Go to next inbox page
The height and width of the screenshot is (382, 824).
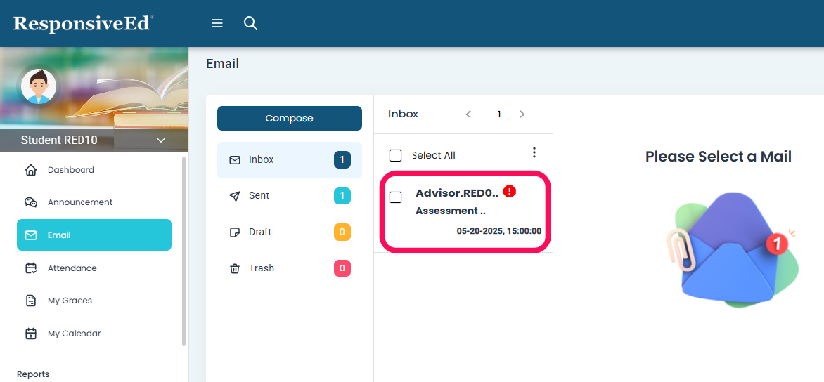522,114
